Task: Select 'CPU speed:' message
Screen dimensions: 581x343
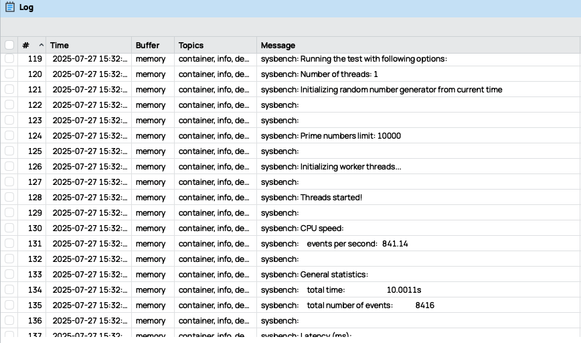Action: 302,228
